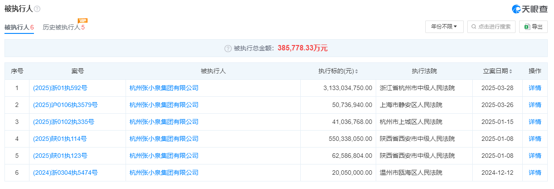Sort table by 执行标的(元) arrows

(357, 71)
